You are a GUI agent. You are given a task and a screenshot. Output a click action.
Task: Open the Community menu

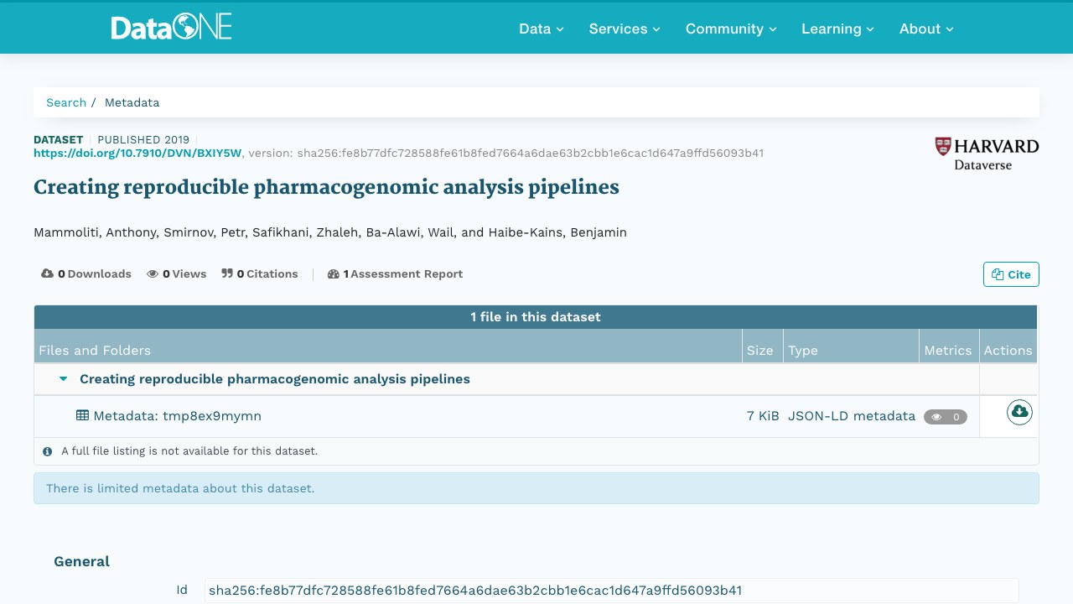(731, 29)
